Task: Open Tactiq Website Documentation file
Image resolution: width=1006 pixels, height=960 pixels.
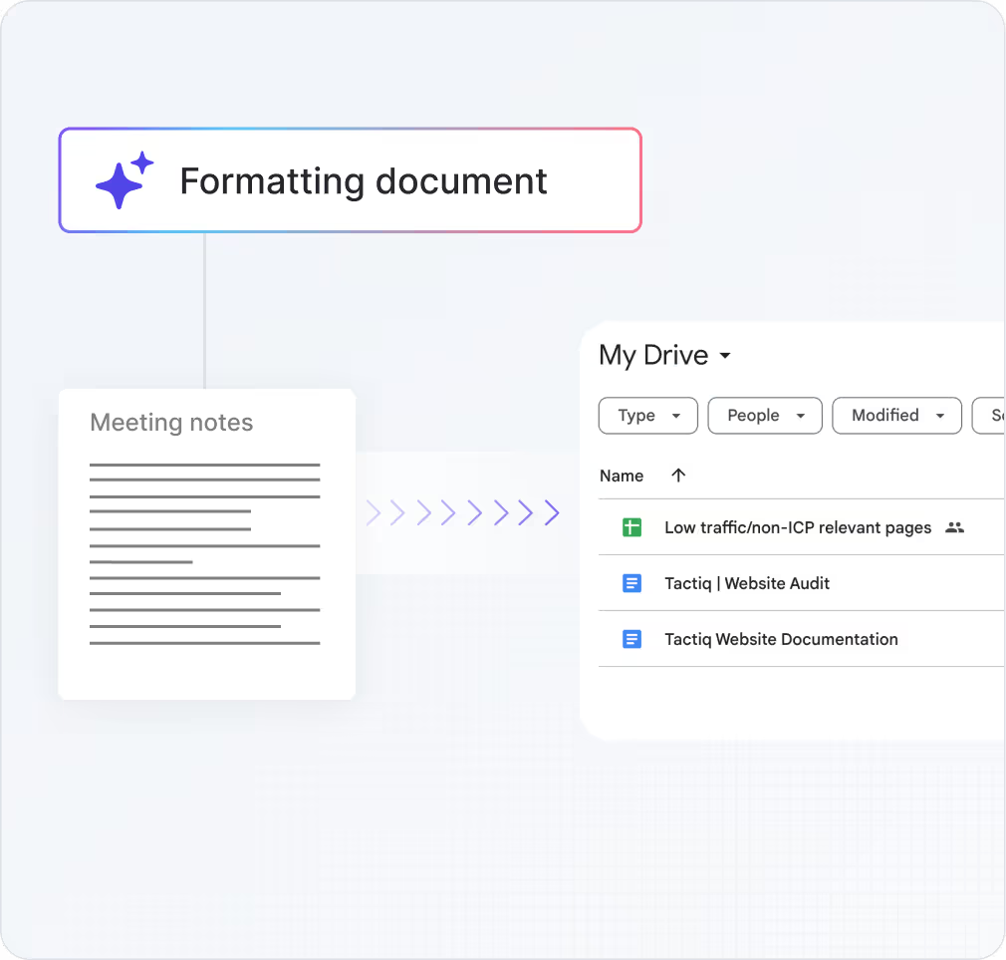Action: (x=781, y=639)
